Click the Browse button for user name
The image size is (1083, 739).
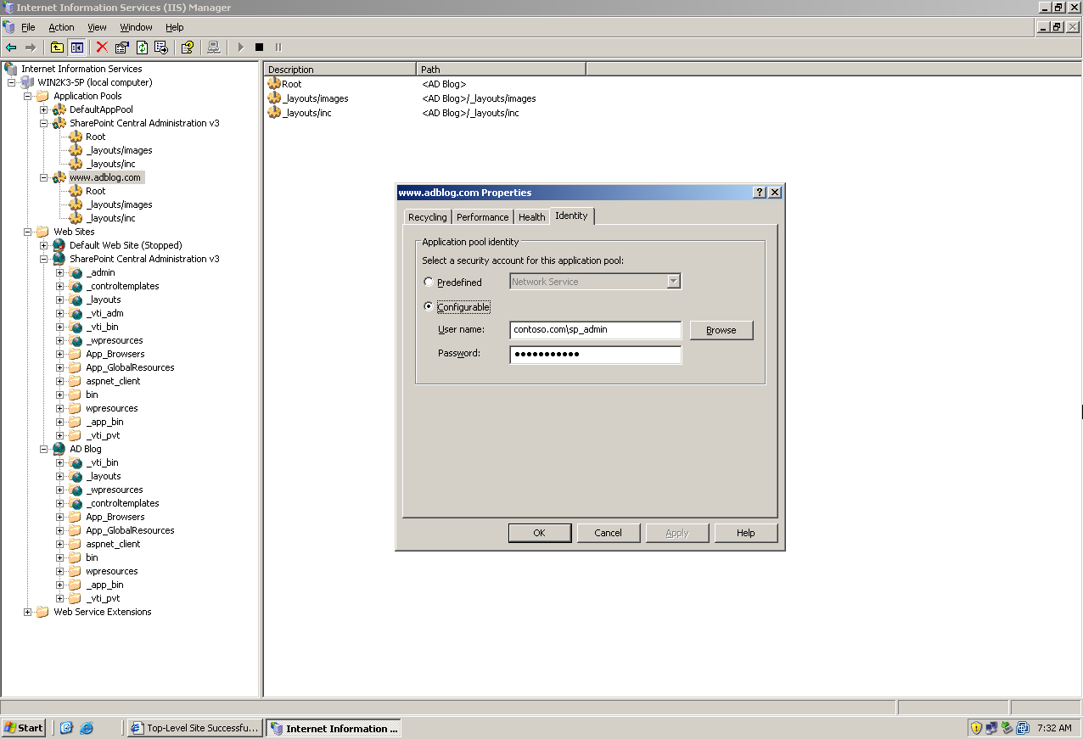pos(721,330)
